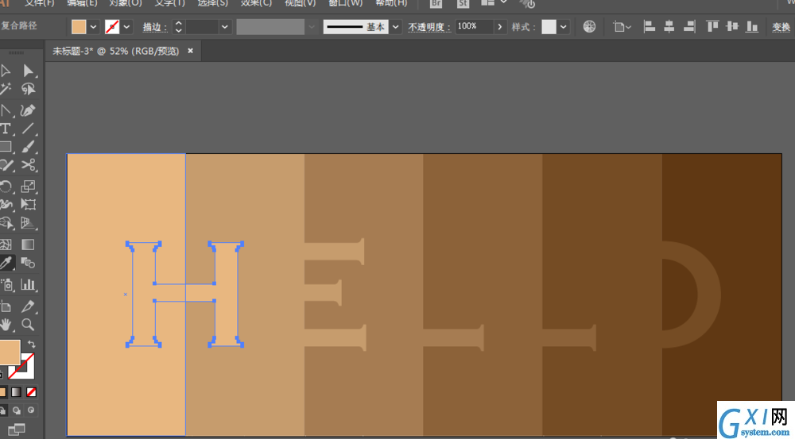The height and width of the screenshot is (439, 795).
Task: Select the Gradient tool
Action: click(28, 245)
